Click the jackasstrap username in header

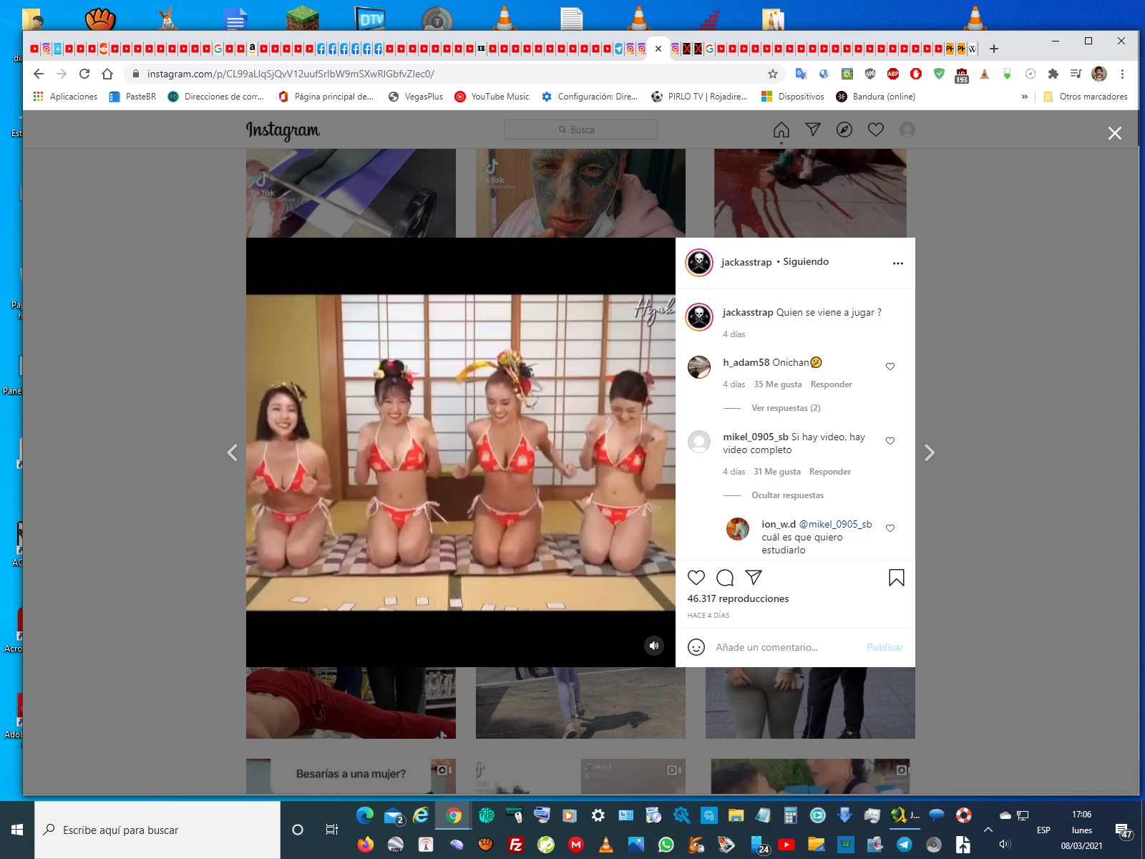[x=746, y=262]
